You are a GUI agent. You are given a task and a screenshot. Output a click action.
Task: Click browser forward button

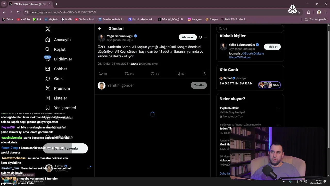11,12
